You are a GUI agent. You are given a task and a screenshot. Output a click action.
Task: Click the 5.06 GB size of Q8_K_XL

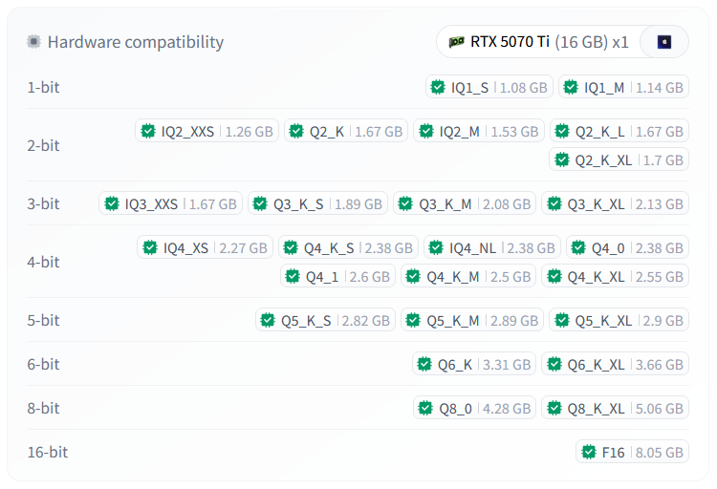(660, 409)
